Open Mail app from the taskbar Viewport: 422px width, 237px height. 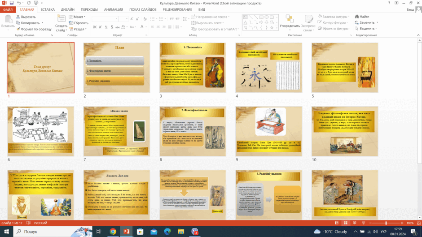pos(154,231)
